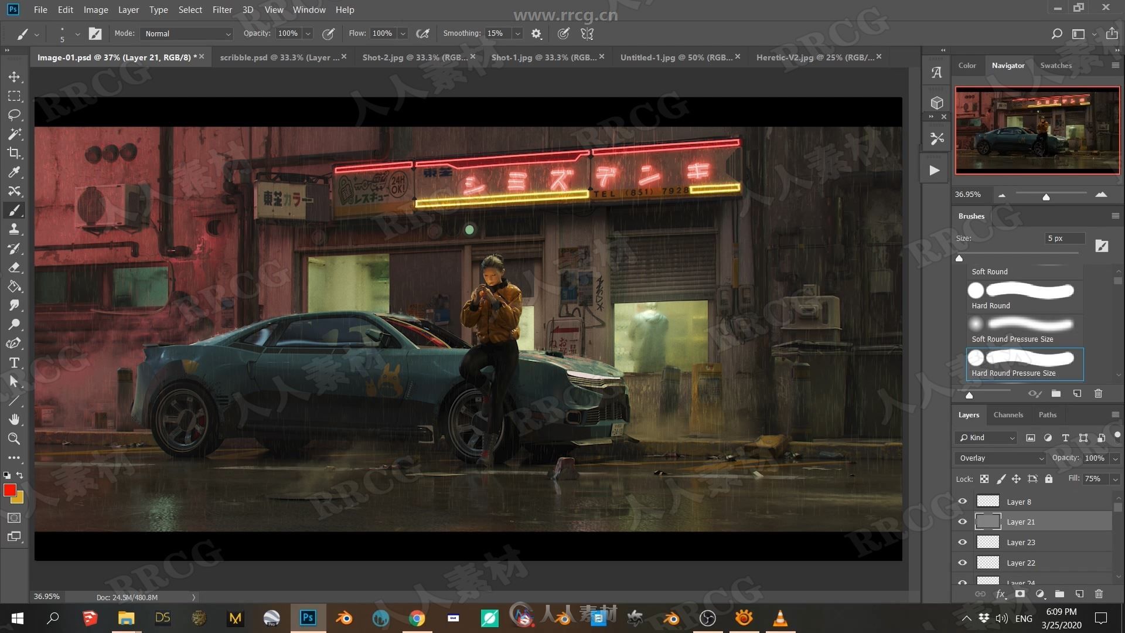Select the Crop tool
The width and height of the screenshot is (1125, 633).
coord(15,153)
